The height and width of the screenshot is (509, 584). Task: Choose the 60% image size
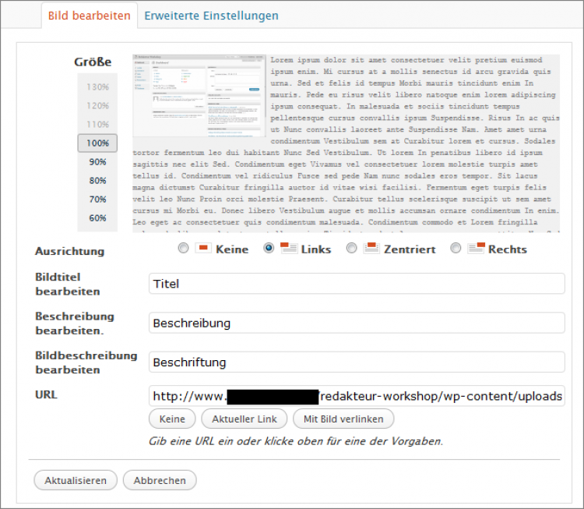point(97,218)
